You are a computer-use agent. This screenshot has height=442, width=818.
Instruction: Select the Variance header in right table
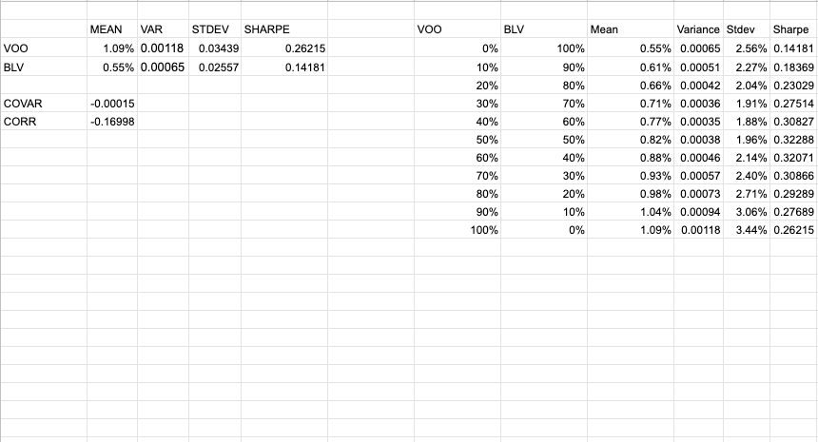697,30
